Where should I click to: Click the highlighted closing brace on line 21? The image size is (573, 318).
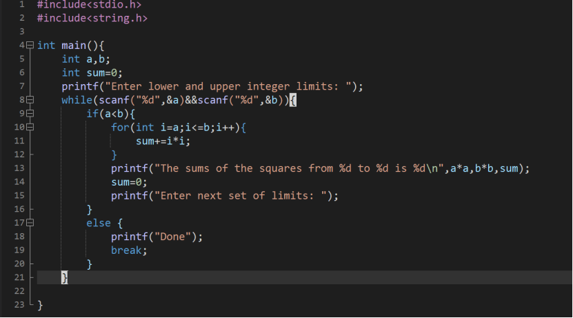65,278
